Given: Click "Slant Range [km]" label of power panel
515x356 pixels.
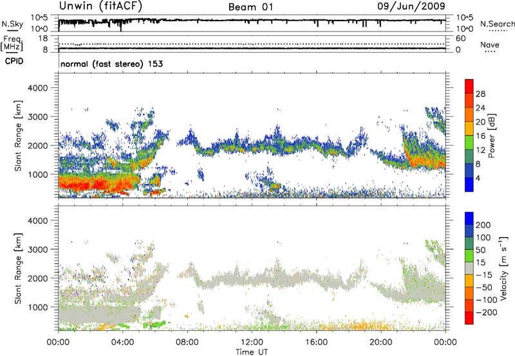Looking at the screenshot, I should tap(18, 136).
